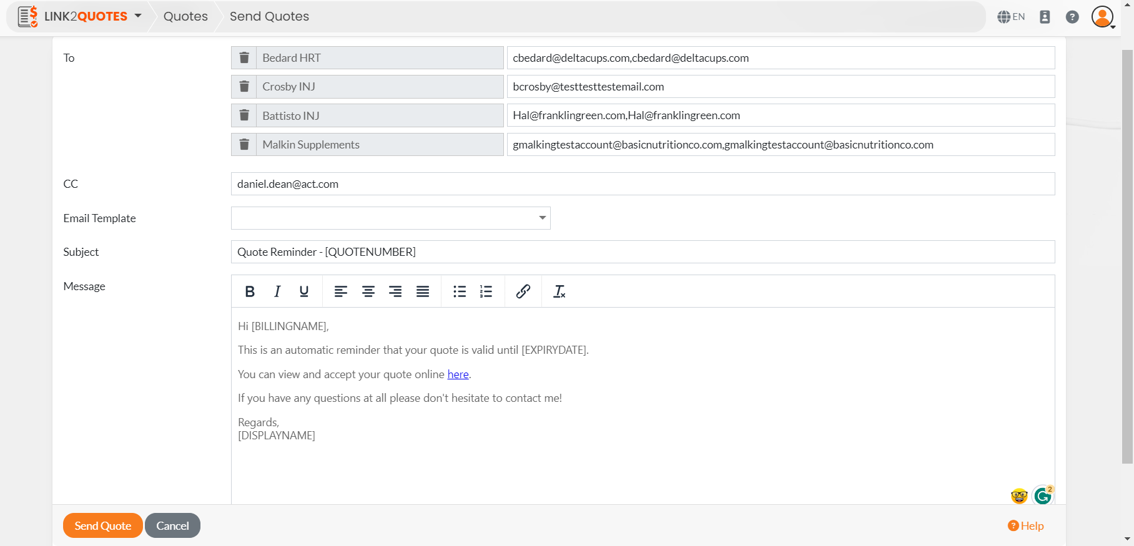Select the Send Quotes breadcrumb
The image size is (1134, 546).
coord(269,16)
